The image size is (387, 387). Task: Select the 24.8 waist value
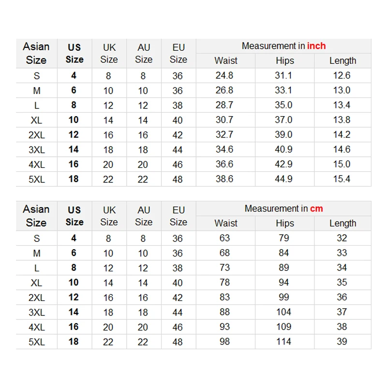click(224, 75)
